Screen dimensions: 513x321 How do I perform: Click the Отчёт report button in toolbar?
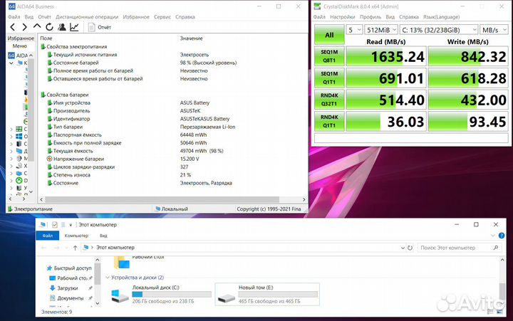coord(100,27)
